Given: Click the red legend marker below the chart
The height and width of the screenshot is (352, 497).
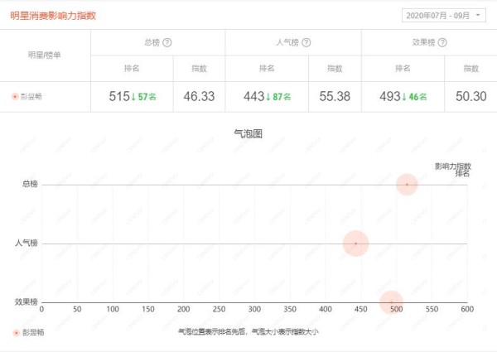Looking at the screenshot, I should click(15, 332).
